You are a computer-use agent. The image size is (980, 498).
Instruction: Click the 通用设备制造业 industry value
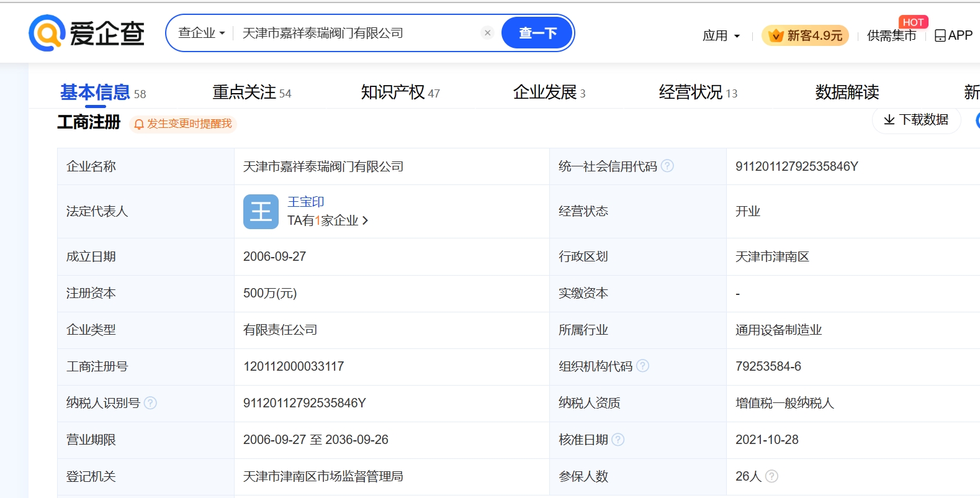pyautogui.click(x=778, y=330)
